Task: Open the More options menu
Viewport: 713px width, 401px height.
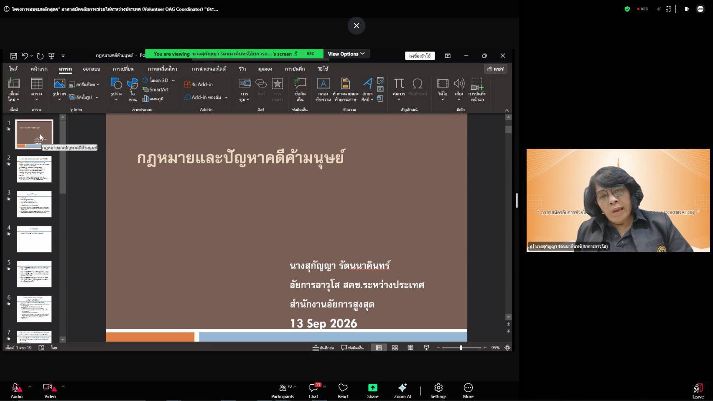Action: 468,391
